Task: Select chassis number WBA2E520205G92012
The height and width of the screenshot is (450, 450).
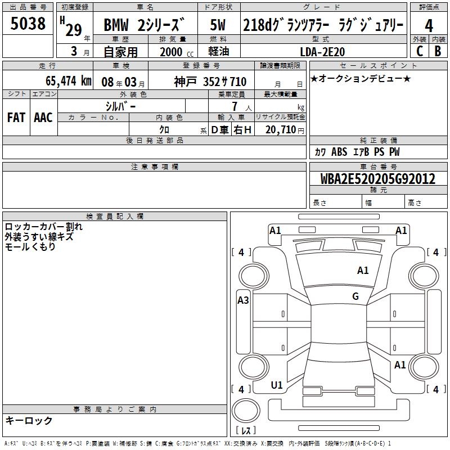Action: pyautogui.click(x=377, y=179)
